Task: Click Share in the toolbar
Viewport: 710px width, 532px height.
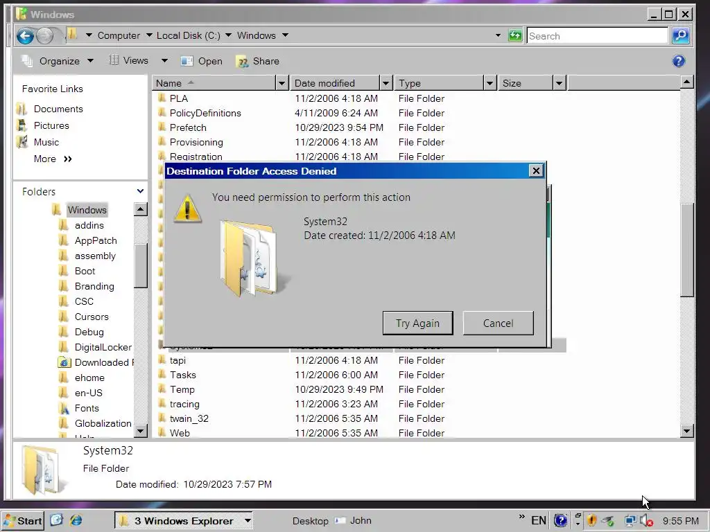Action: pyautogui.click(x=257, y=61)
